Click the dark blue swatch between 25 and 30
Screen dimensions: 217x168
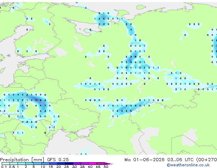click(69, 164)
